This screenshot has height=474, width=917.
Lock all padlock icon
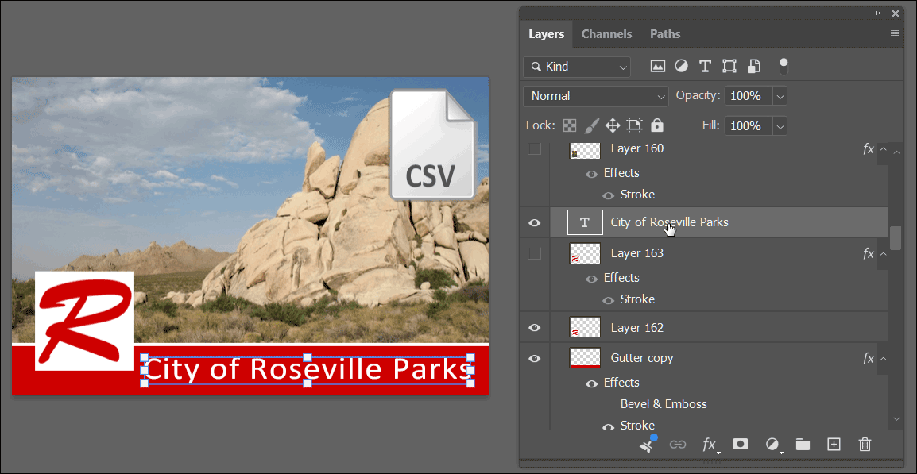click(657, 125)
